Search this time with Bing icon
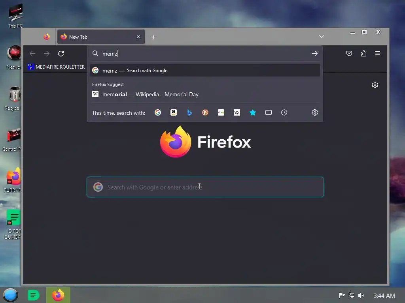The width and height of the screenshot is (405, 303). click(189, 112)
